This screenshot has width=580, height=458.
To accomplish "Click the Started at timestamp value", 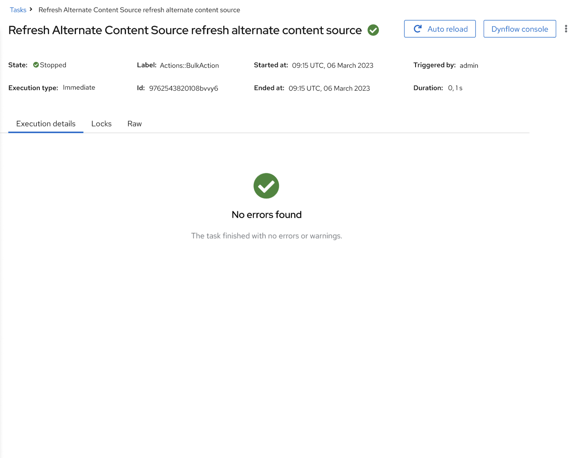I will [332, 65].
